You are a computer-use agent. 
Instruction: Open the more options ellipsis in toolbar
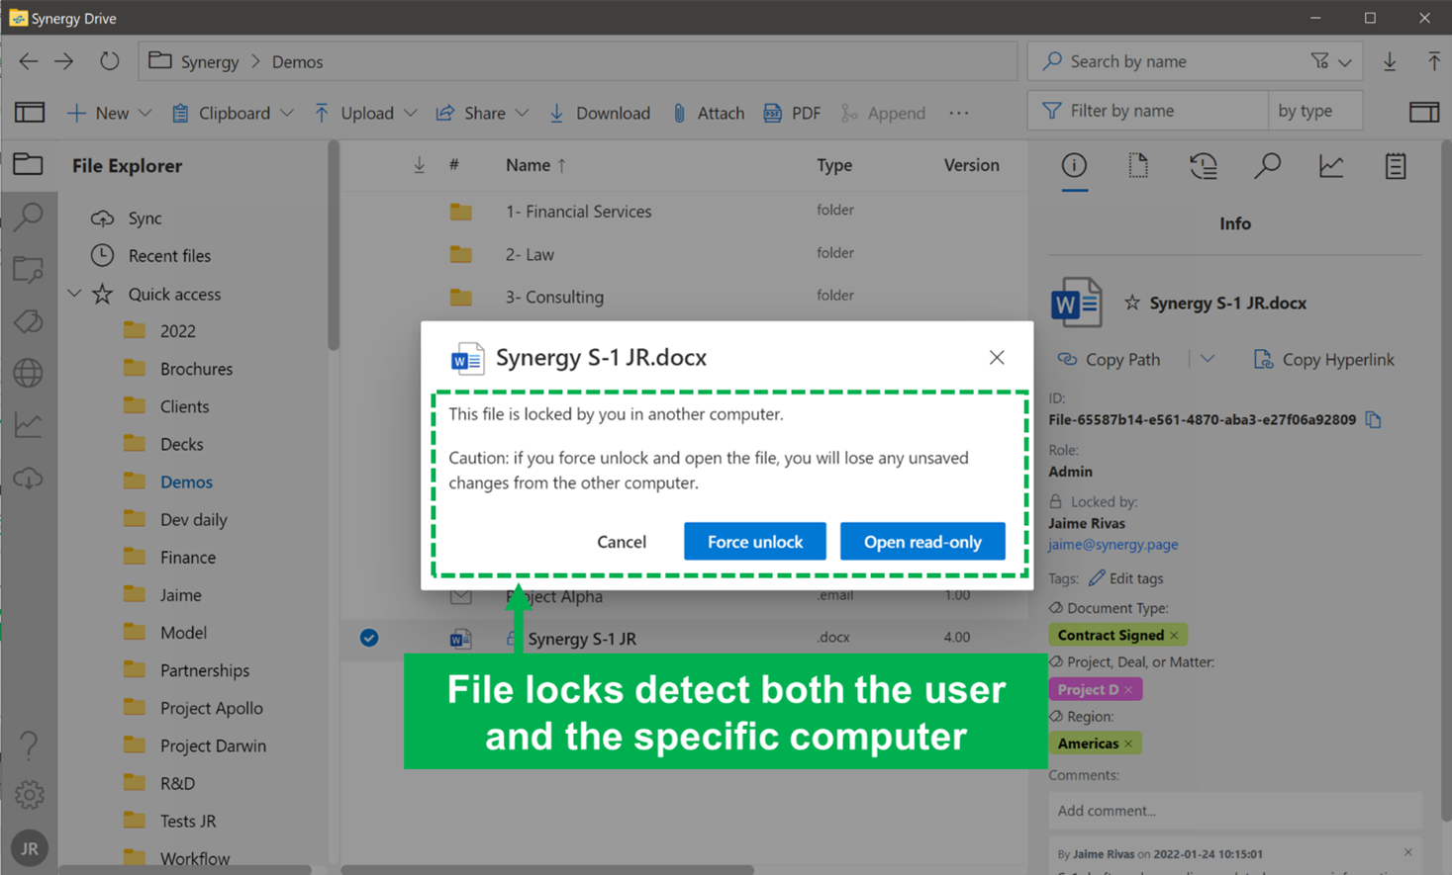click(958, 113)
